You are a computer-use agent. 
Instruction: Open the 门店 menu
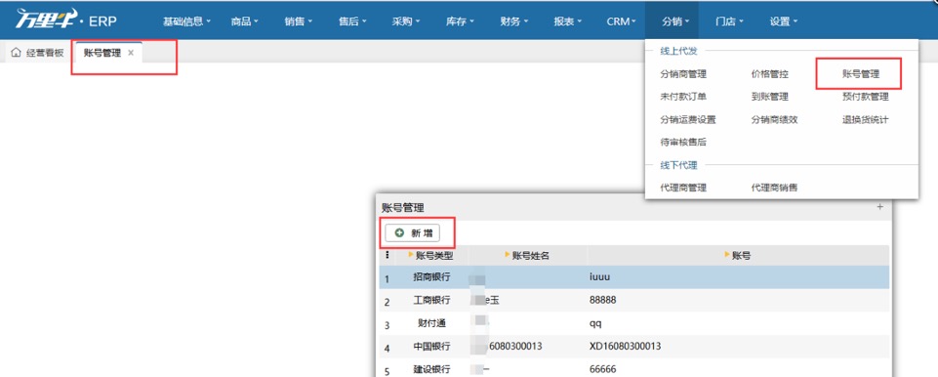(x=729, y=21)
